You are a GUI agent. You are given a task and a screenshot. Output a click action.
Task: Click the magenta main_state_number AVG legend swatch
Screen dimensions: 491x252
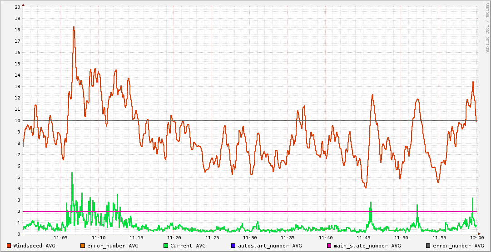tap(329, 246)
